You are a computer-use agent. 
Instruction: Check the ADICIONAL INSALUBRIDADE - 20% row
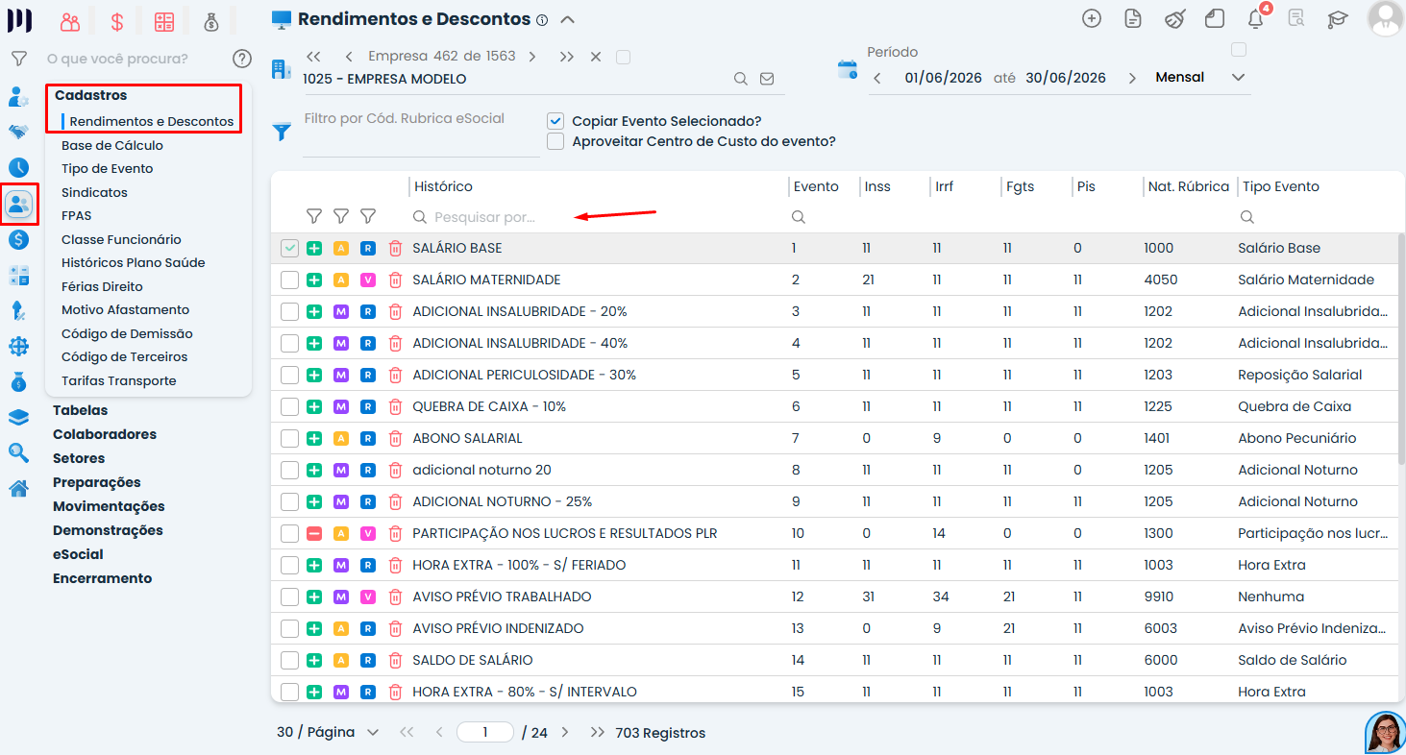289,311
